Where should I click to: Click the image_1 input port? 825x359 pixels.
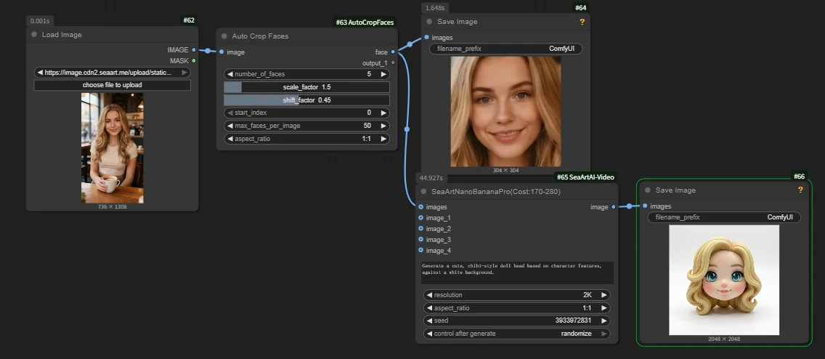(x=421, y=218)
